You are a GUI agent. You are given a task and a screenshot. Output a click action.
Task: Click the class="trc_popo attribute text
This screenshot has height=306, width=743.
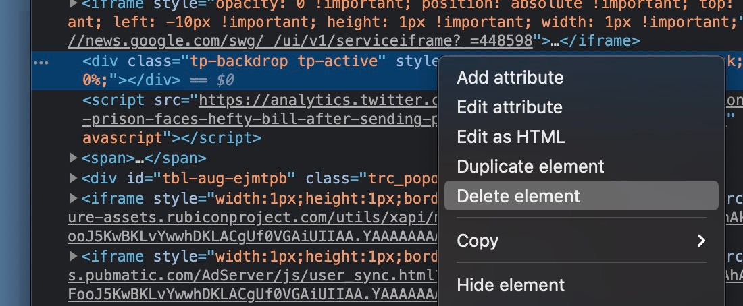tap(372, 179)
